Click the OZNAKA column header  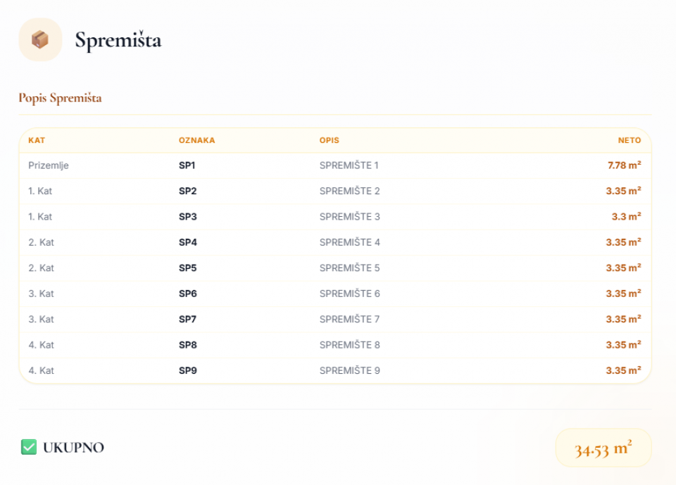point(196,140)
